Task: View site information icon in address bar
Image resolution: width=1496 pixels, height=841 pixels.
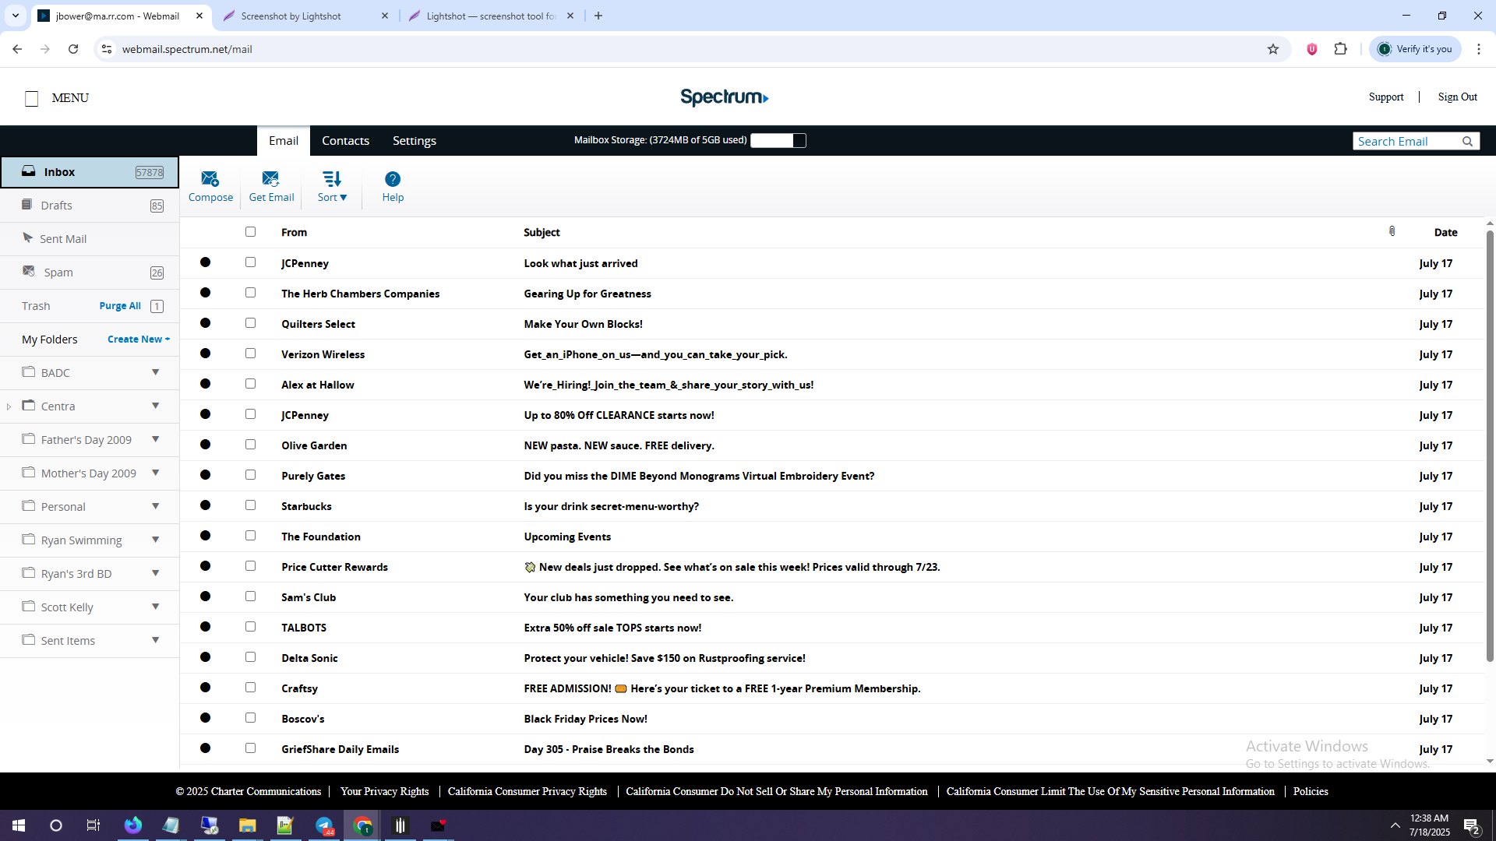Action: tap(107, 49)
